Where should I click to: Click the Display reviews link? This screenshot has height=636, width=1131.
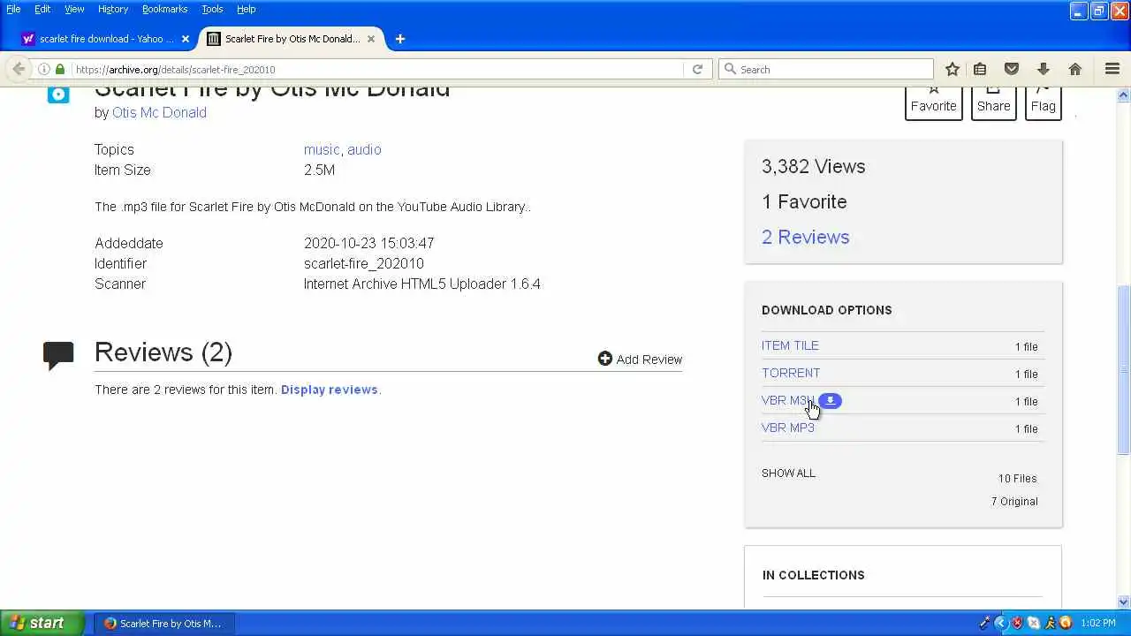(x=330, y=390)
